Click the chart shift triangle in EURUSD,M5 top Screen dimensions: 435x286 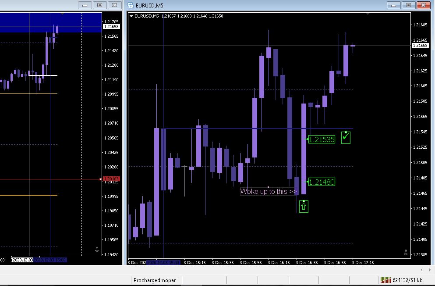tap(368, 14)
